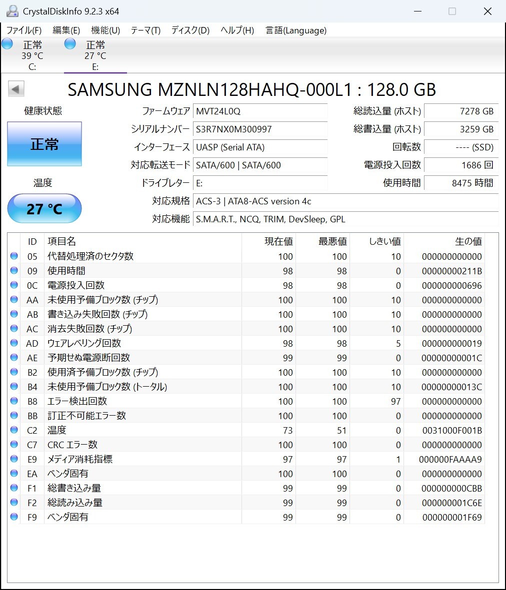
Task: Open the テーマ(T) menu
Action: click(145, 30)
